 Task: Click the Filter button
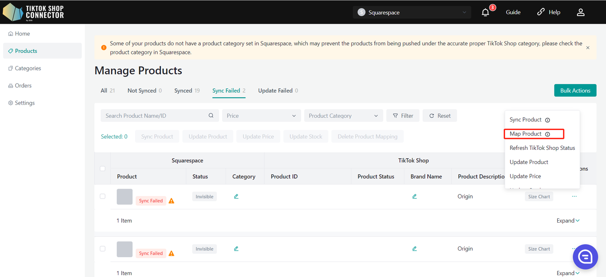(x=403, y=116)
